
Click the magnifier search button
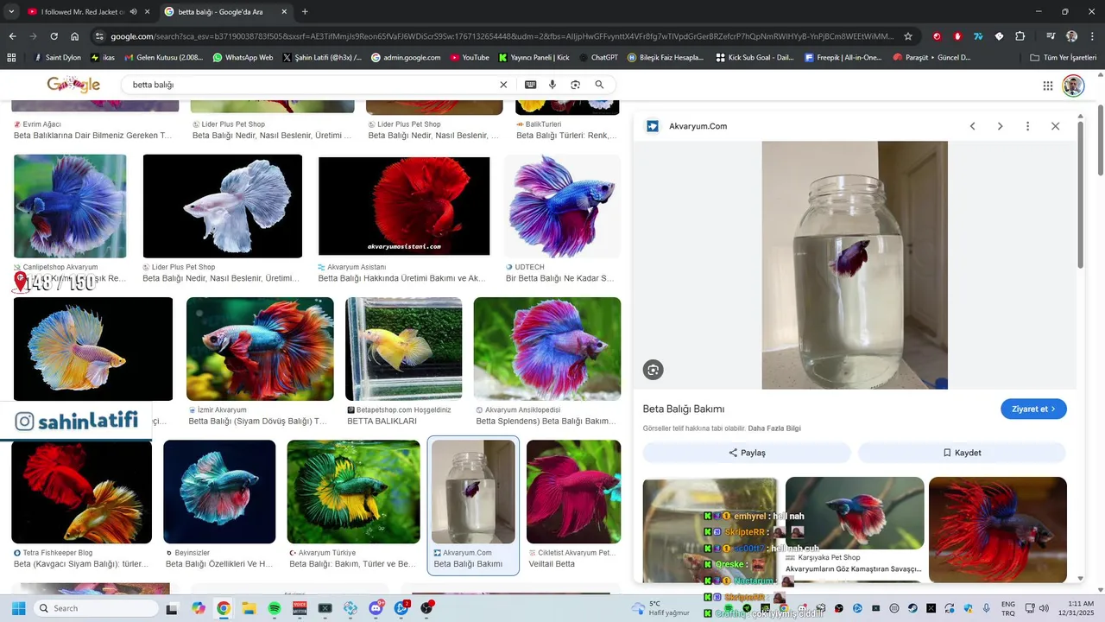599,85
